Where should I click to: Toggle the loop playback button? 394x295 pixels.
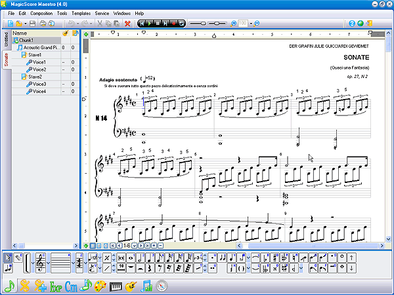(x=181, y=24)
